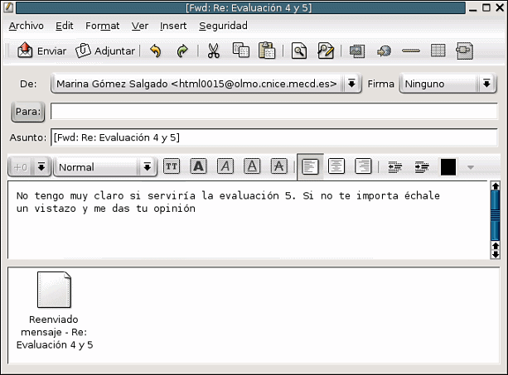Toggle strikethrough text formatting
This screenshot has width=508, height=375.
pyautogui.click(x=279, y=166)
